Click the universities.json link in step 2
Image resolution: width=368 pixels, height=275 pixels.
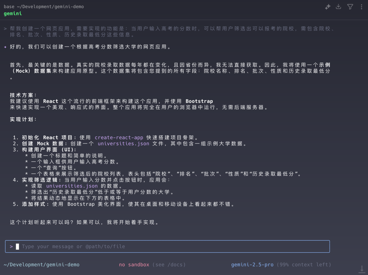click(x=123, y=143)
